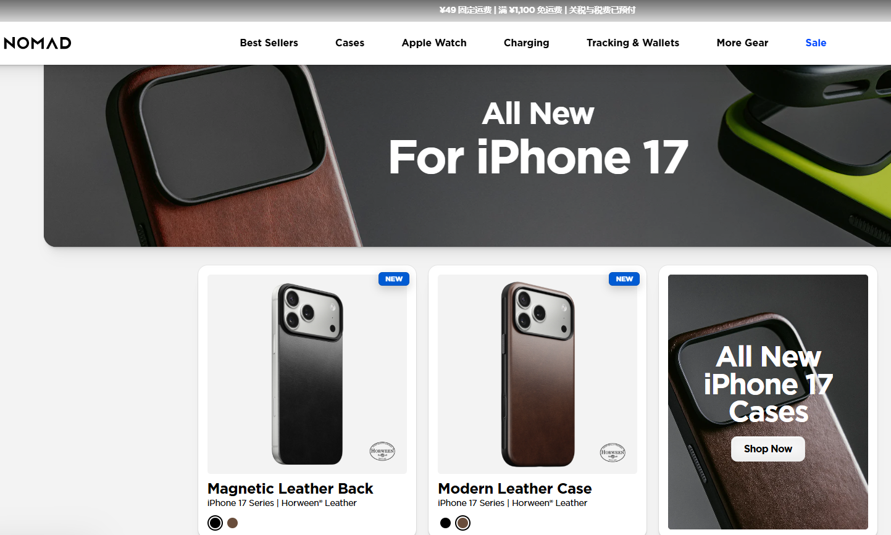
Task: Visit the Sale page link
Action: pos(816,43)
